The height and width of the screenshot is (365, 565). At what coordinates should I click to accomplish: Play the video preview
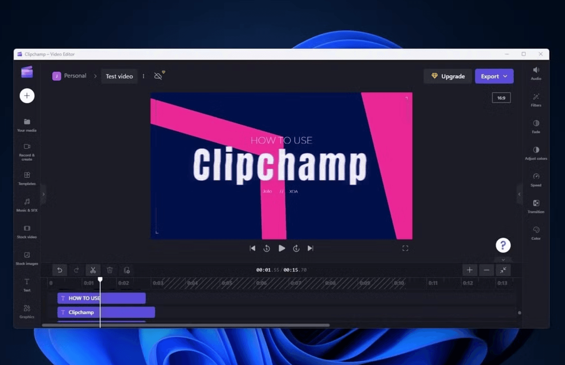pyautogui.click(x=282, y=248)
